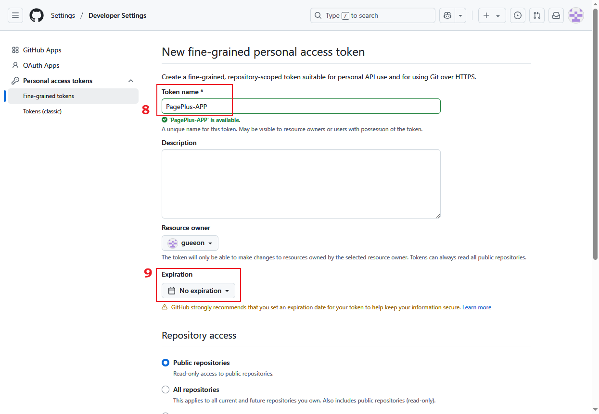Screen dimensions: 599x414
Task: Click the page vertical scrollbar
Action: [595, 144]
